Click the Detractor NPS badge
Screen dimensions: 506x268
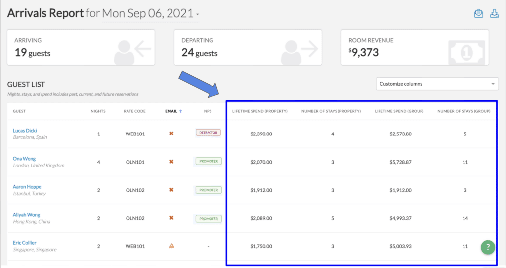[208, 133]
